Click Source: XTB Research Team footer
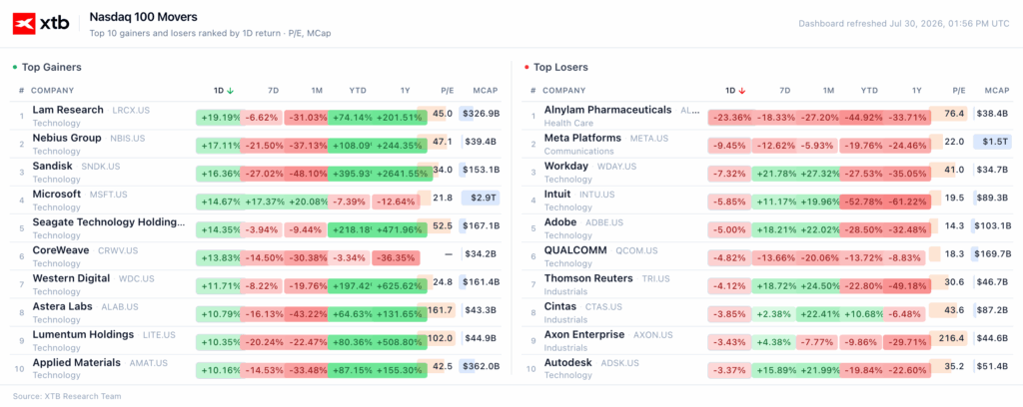1023x407 pixels. pyautogui.click(x=67, y=396)
